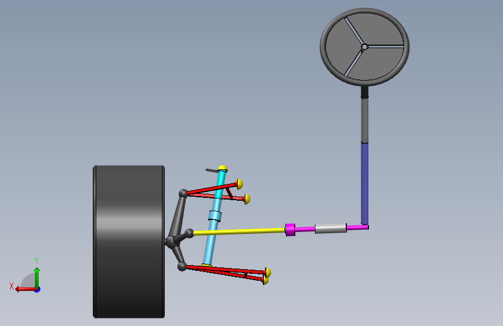Click the X label on the triad
This screenshot has width=503, height=326.
pyautogui.click(x=12, y=286)
